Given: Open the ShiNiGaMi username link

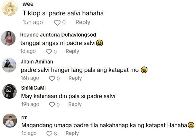Looking at the screenshot, I should click(x=33, y=88).
